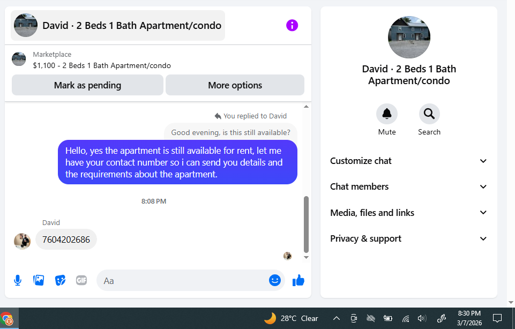Click the blue reply message bubble
The height and width of the screenshot is (329, 515).
pos(178,162)
